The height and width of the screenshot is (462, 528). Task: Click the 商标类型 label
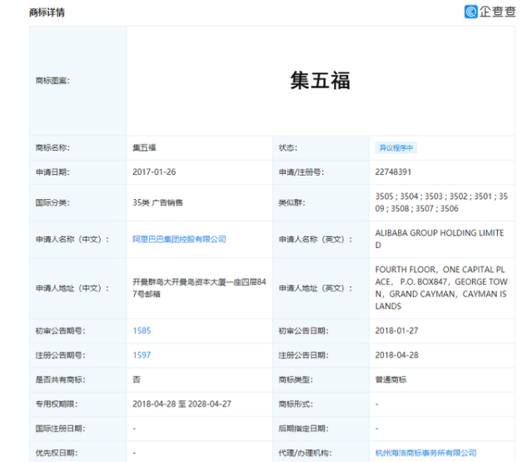coord(296,380)
